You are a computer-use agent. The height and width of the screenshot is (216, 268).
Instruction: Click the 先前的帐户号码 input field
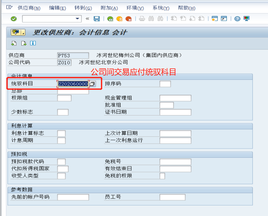73,197
